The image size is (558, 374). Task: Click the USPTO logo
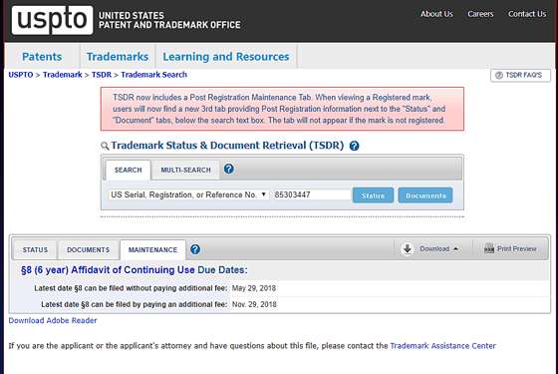(x=52, y=20)
